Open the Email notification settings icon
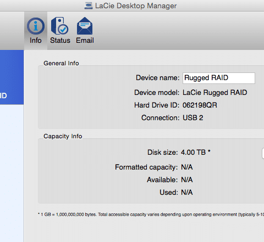Screen dimensions: 264x242 point(85,30)
